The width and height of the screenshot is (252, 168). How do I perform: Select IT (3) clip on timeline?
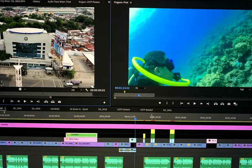point(166,145)
